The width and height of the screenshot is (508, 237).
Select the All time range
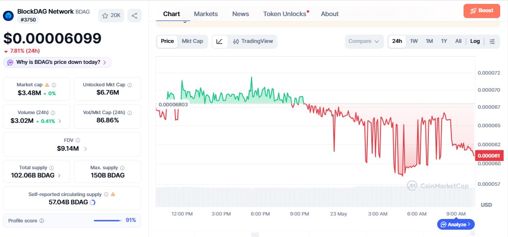458,41
